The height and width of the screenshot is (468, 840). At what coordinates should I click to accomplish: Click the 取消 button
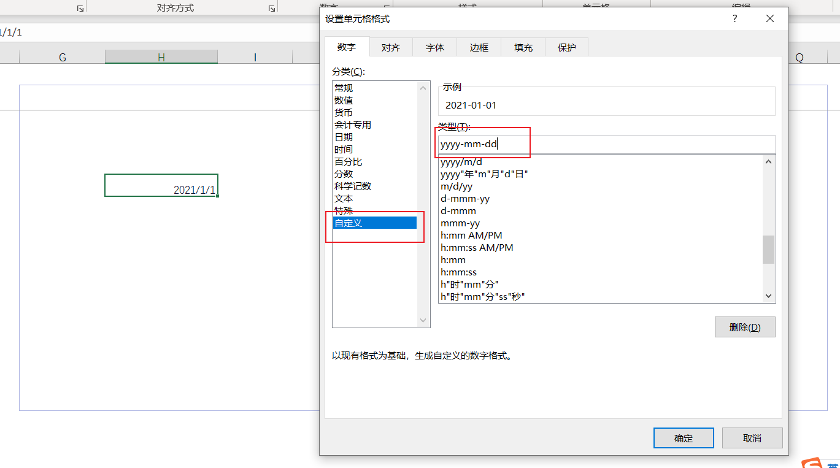752,438
